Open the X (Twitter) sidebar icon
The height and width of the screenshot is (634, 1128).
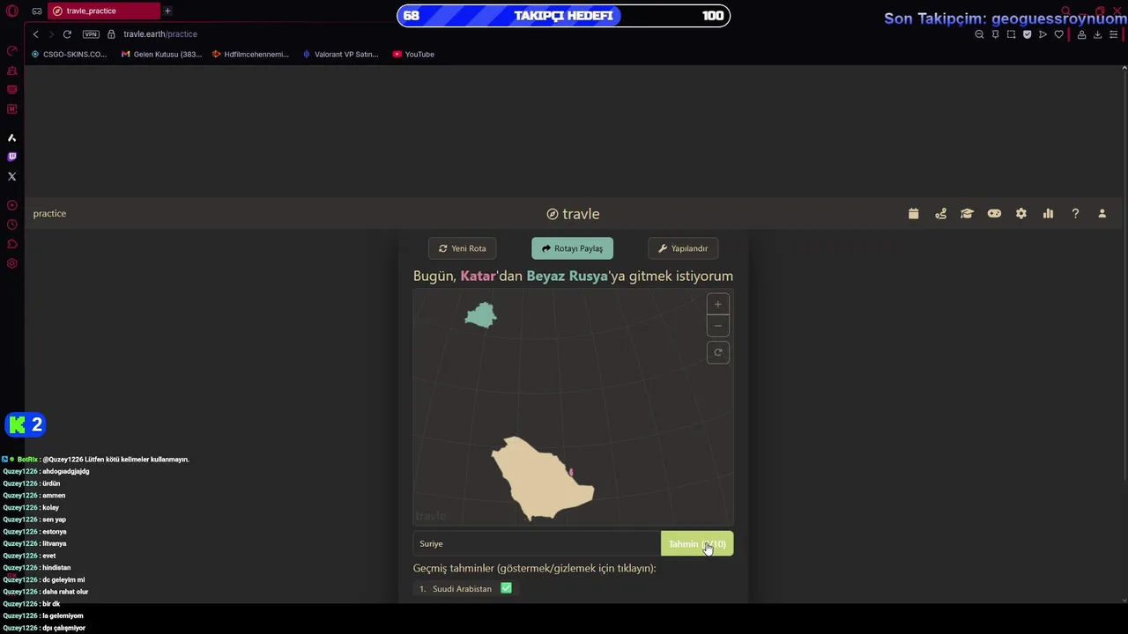pyautogui.click(x=12, y=177)
